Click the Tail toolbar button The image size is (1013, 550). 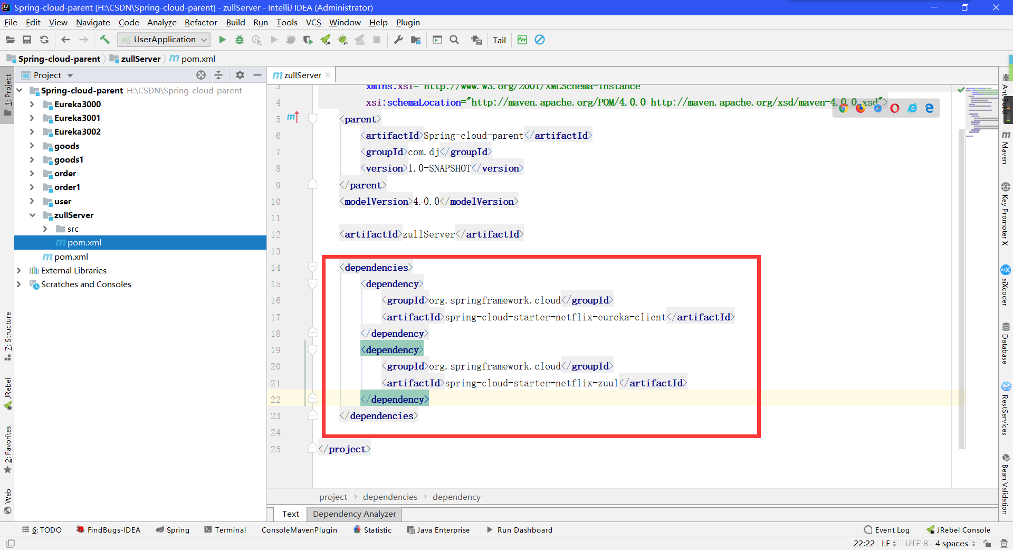pyautogui.click(x=499, y=40)
